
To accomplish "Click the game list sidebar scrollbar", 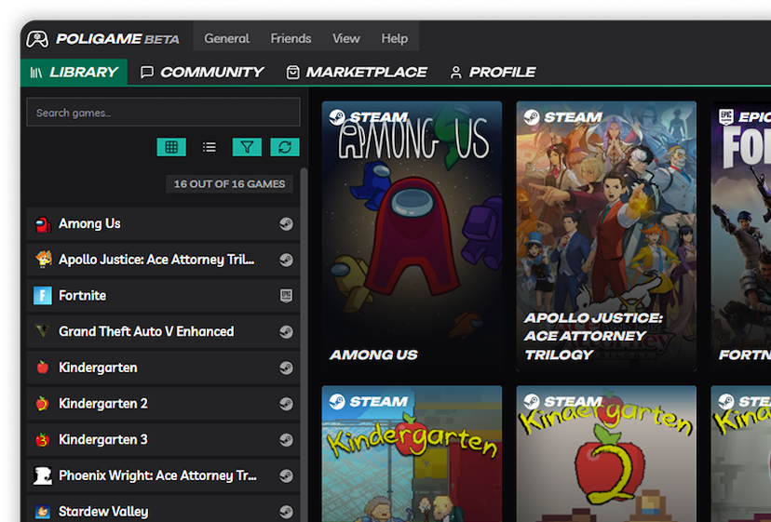I will pos(304,344).
